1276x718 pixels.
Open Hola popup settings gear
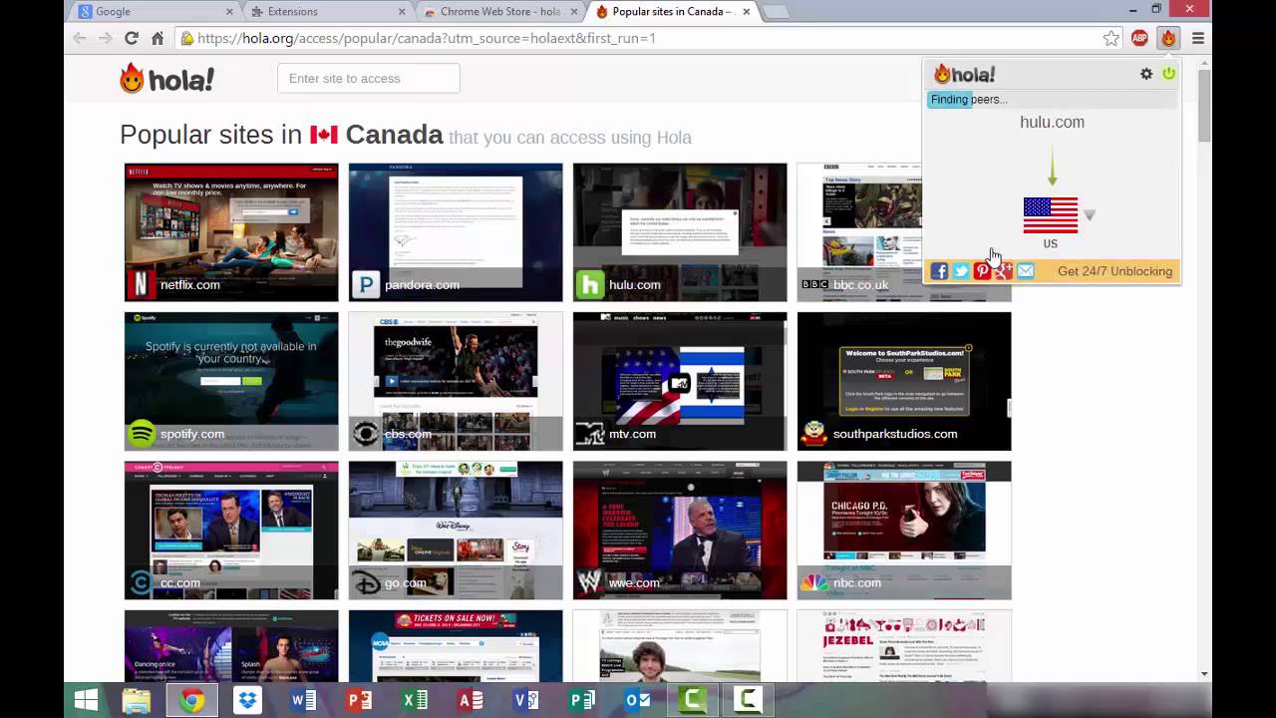click(x=1146, y=74)
